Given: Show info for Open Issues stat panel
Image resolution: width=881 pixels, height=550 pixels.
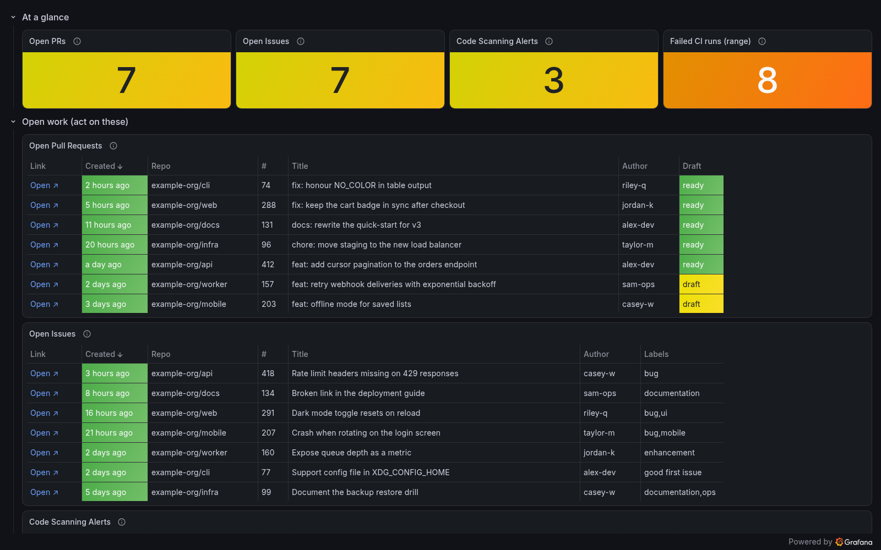Looking at the screenshot, I should tap(301, 41).
